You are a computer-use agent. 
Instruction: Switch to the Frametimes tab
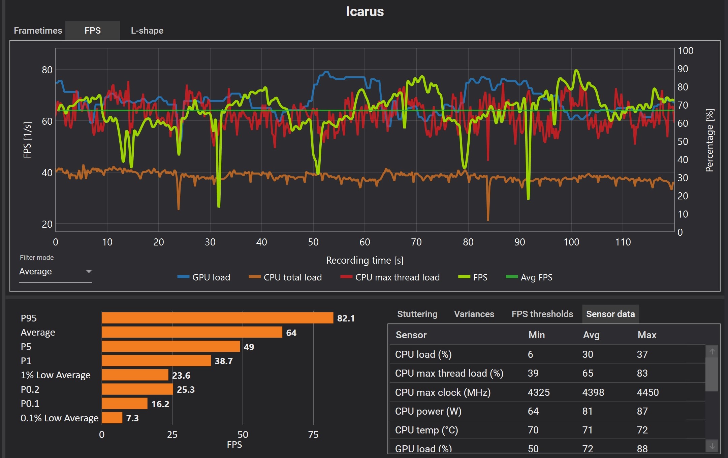click(x=38, y=31)
